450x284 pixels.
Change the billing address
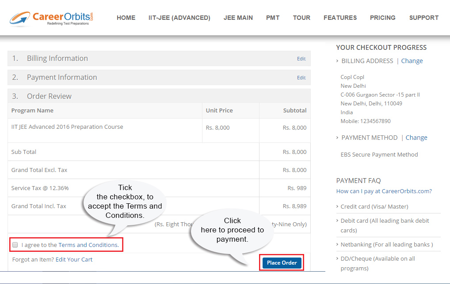(412, 61)
